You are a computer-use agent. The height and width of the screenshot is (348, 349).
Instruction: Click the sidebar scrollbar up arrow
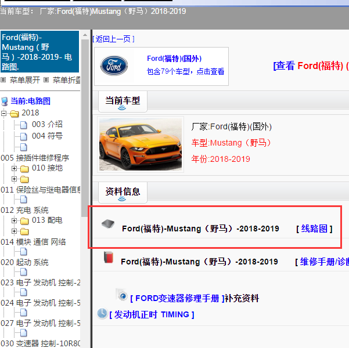(x=85, y=35)
